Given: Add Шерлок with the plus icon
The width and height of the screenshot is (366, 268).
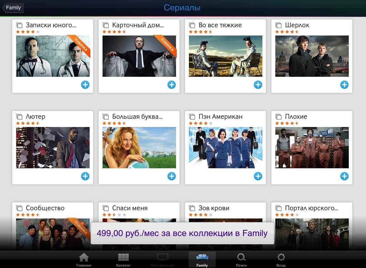Looking at the screenshot, I should tap(344, 85).
